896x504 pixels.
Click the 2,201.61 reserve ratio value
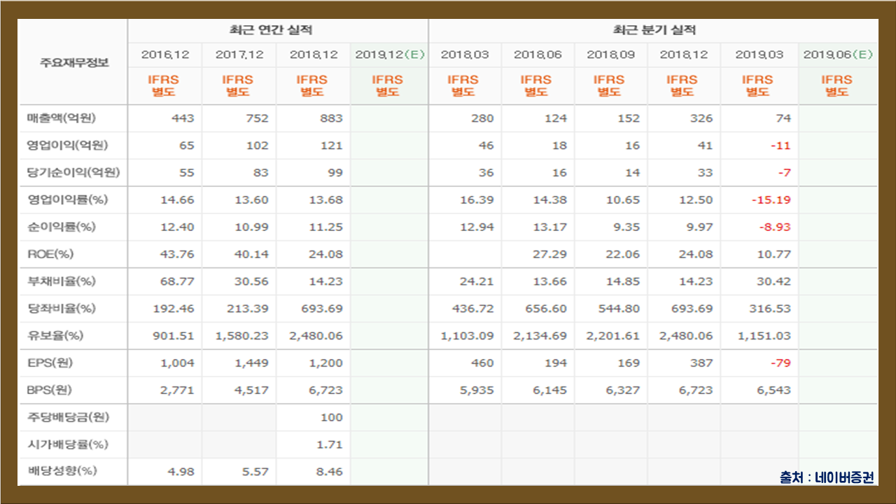613,335
